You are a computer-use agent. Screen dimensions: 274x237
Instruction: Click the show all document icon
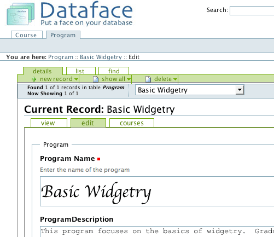pos(96,79)
